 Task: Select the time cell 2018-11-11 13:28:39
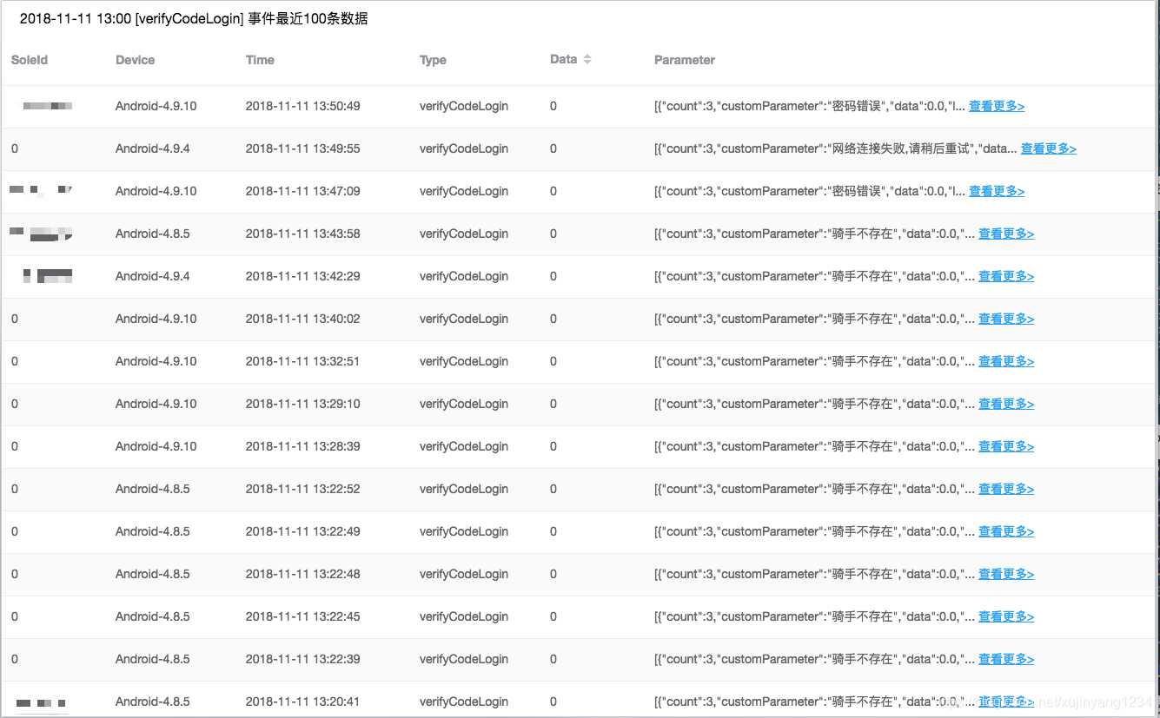tap(302, 446)
